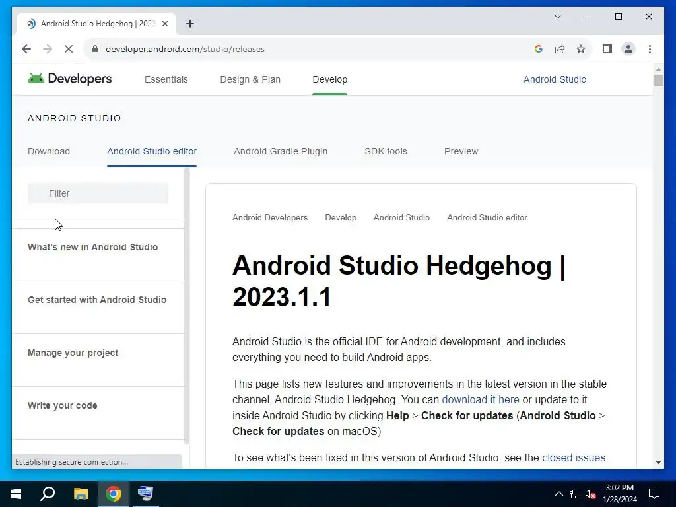Screen dimensions: 676x507
Task: Click the lock site info icon
Action: point(95,49)
